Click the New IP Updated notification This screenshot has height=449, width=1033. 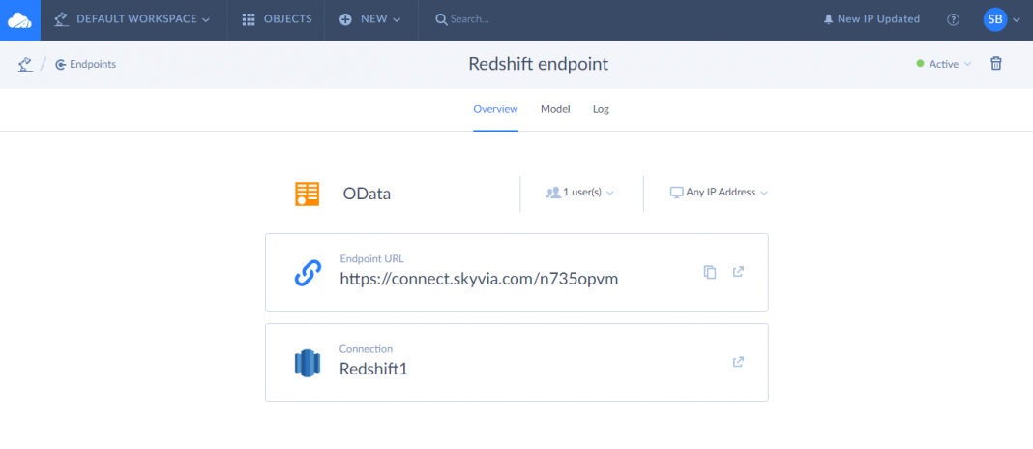click(x=871, y=19)
